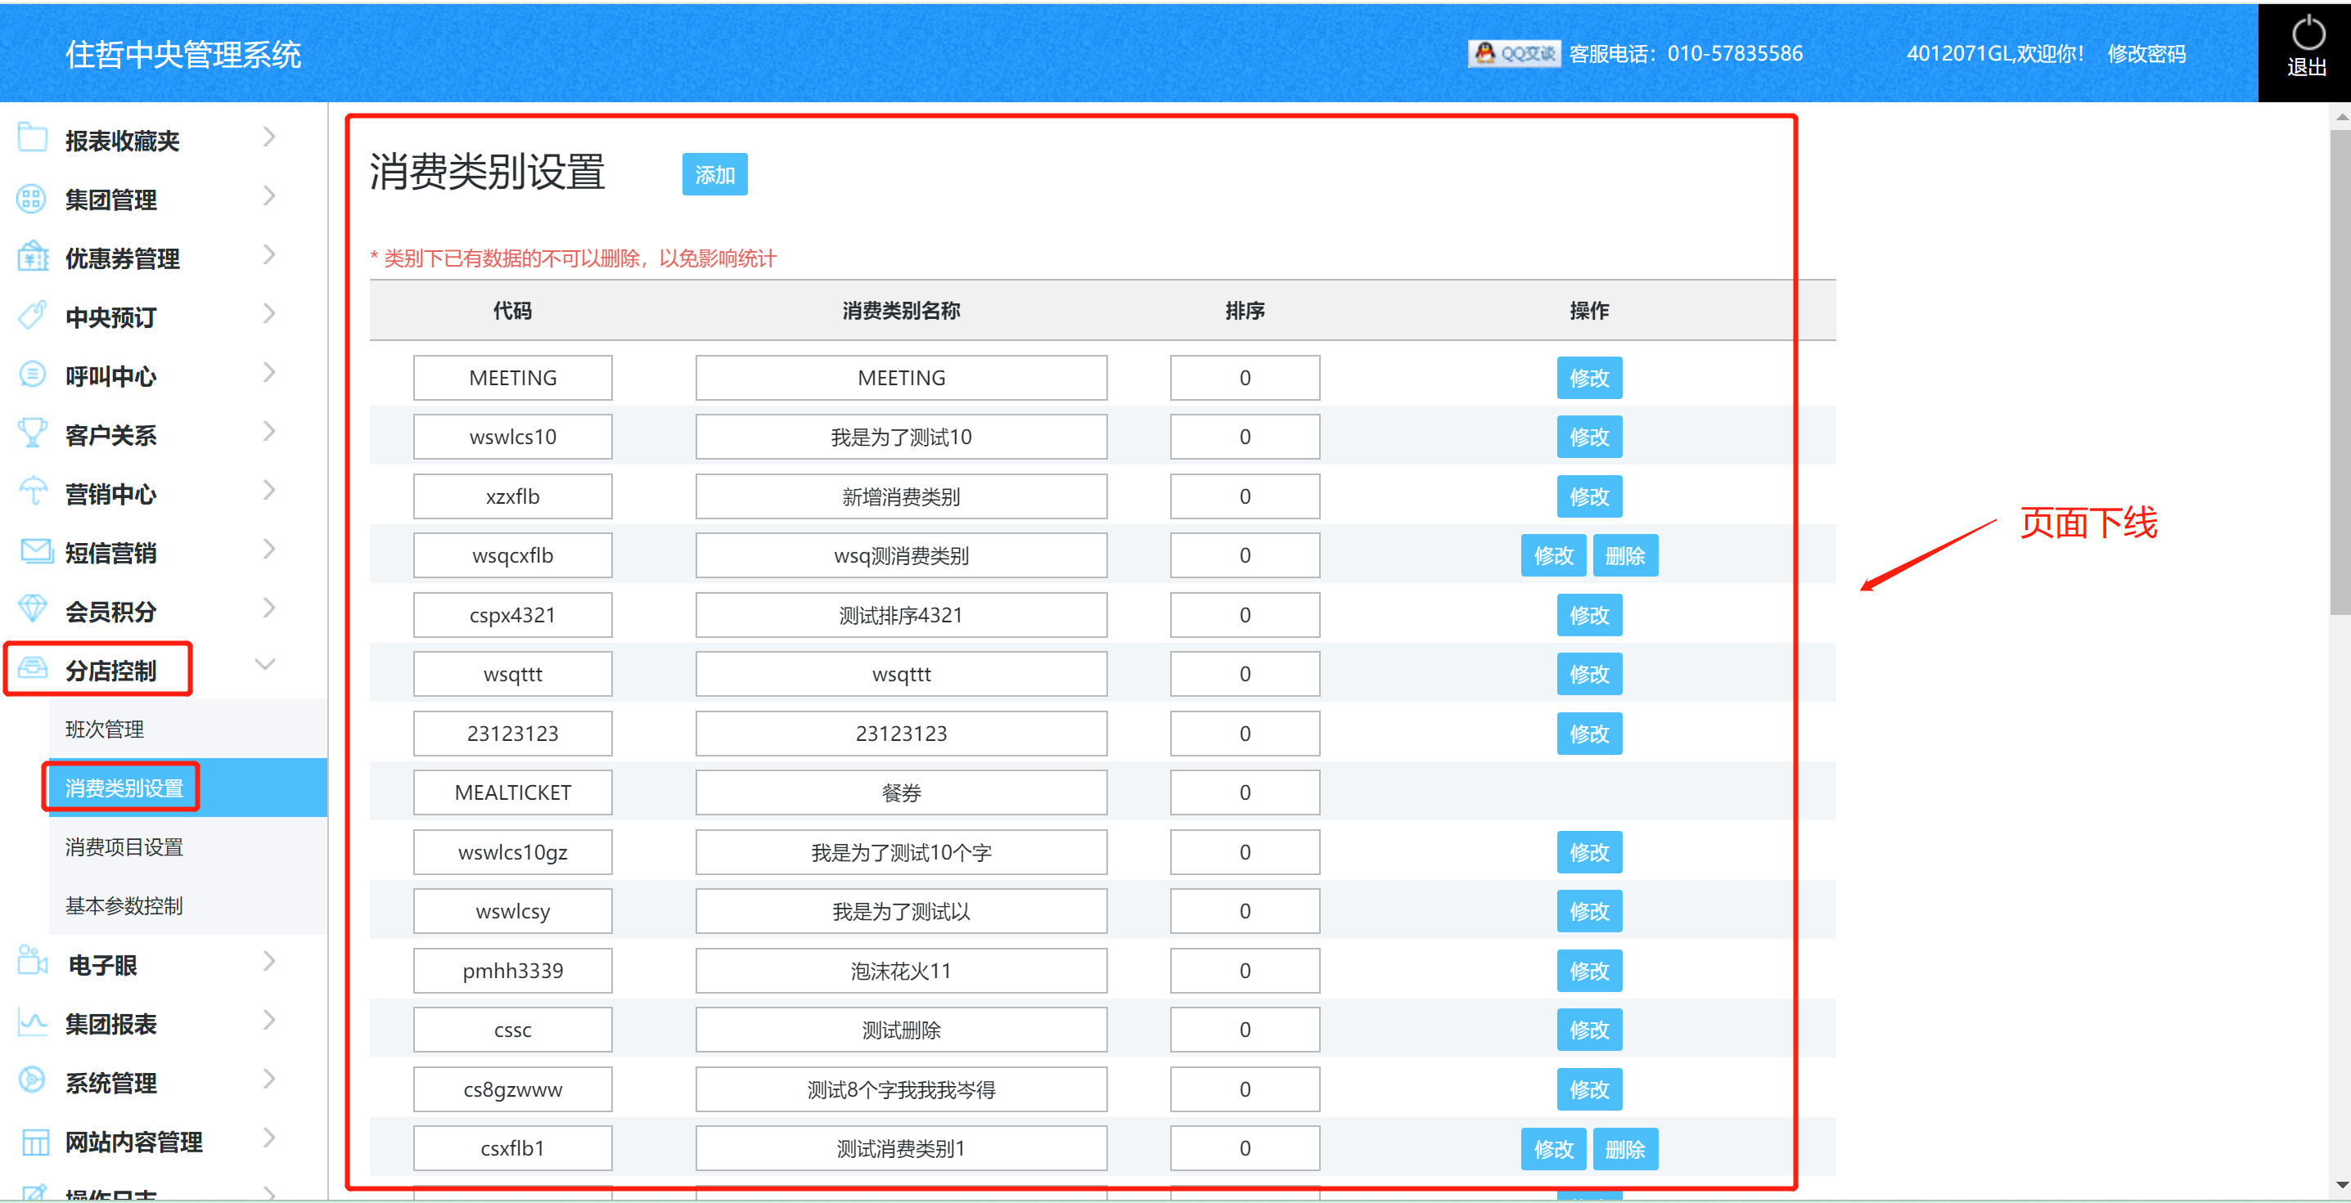Click the 中央预订 tag icon
The image size is (2351, 1203).
[33, 315]
